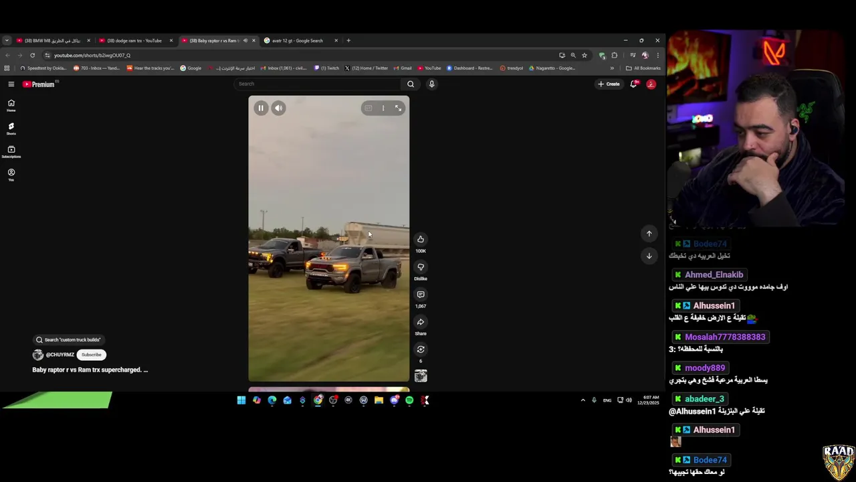
Task: Click the address bar URL
Action: point(92,55)
